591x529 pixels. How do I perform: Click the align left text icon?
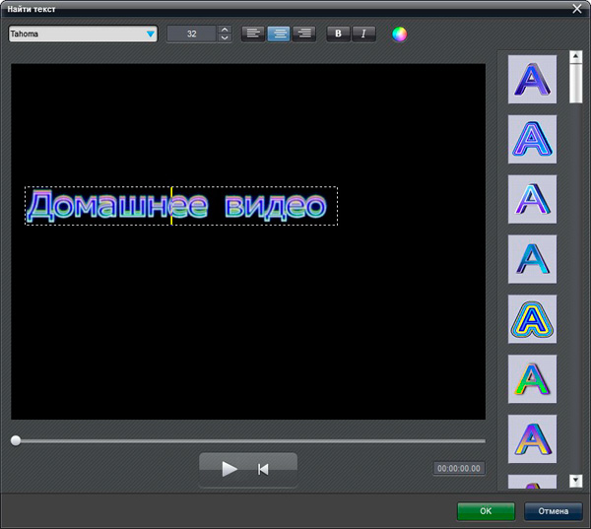coord(253,33)
